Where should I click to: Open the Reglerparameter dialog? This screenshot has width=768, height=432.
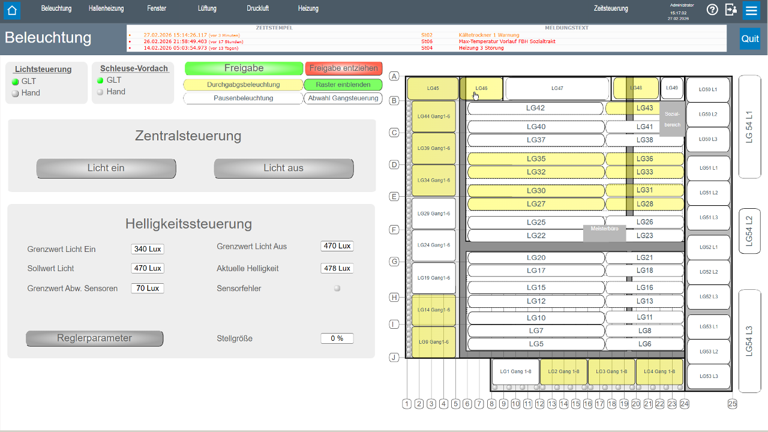(94, 338)
